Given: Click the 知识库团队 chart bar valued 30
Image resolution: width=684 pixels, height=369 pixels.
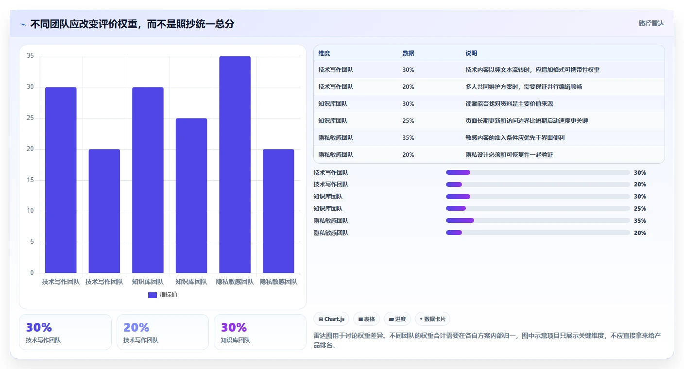Looking at the screenshot, I should [148, 180].
